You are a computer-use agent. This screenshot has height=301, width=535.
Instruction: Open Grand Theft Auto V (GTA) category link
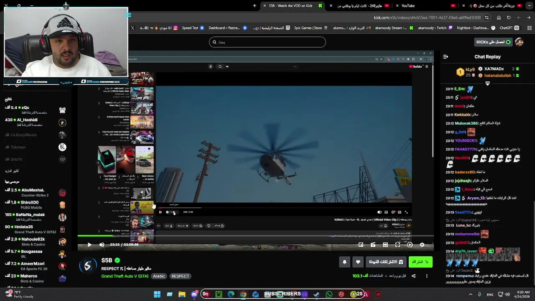pyautogui.click(x=125, y=276)
